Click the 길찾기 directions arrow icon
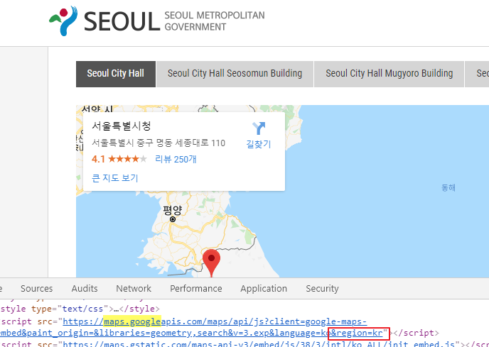Image resolution: width=489 pixels, height=347 pixels. [259, 128]
